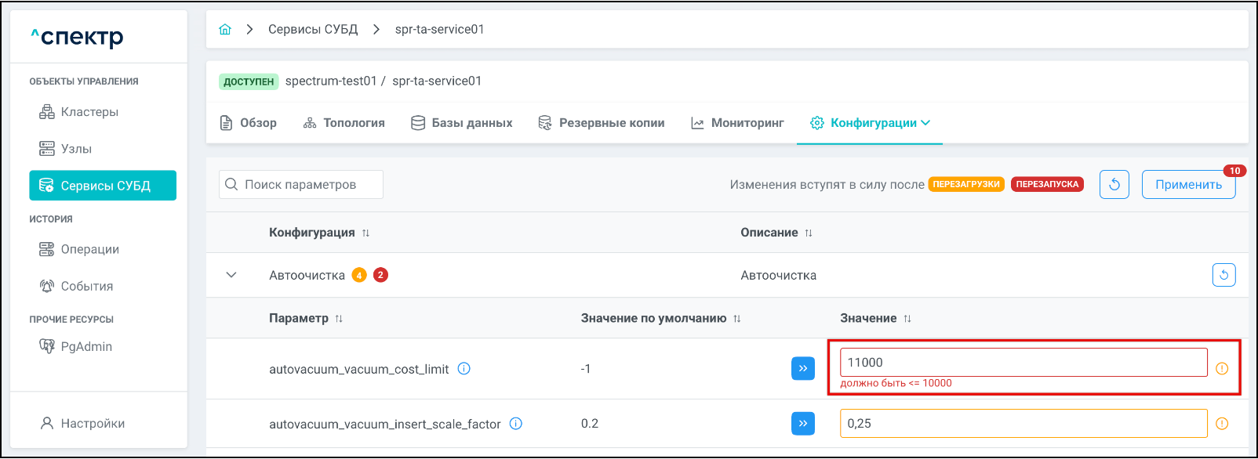Image resolution: width=1258 pixels, height=459 pixels.
Task: Open PgAdmin from the sidebar
Action: pyautogui.click(x=85, y=346)
